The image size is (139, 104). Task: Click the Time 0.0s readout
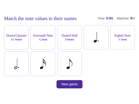point(105,18)
